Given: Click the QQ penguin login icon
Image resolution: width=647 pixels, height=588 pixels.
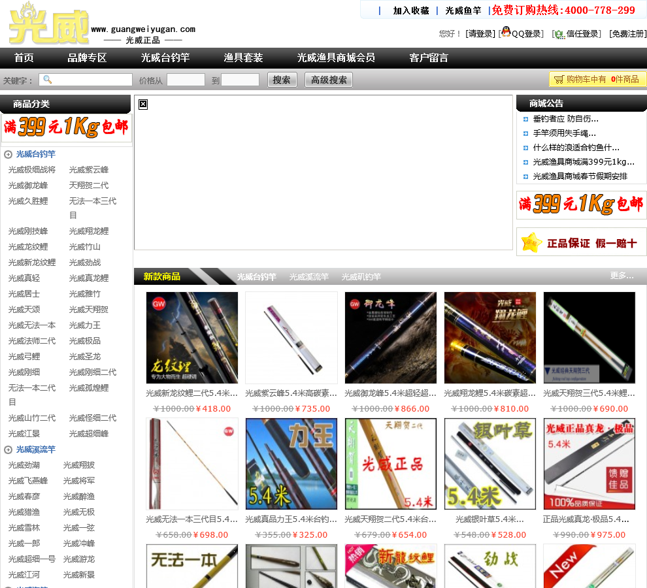Looking at the screenshot, I should pyautogui.click(x=506, y=32).
